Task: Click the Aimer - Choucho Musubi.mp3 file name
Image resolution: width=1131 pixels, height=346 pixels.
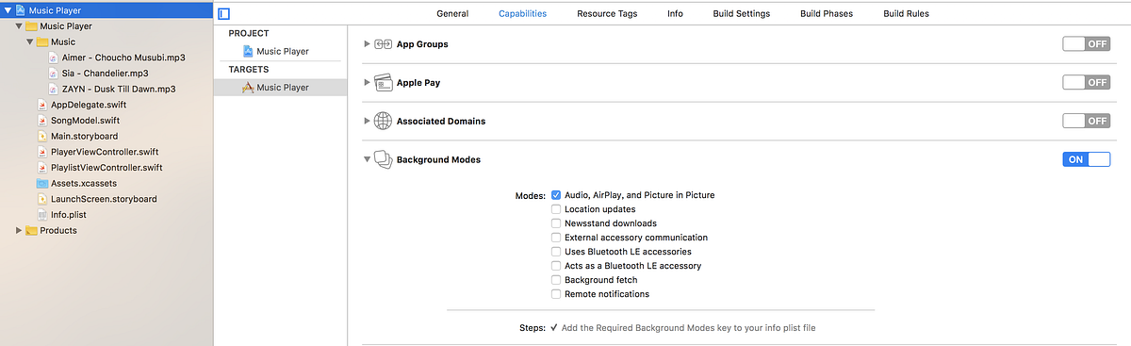Action: click(x=123, y=58)
